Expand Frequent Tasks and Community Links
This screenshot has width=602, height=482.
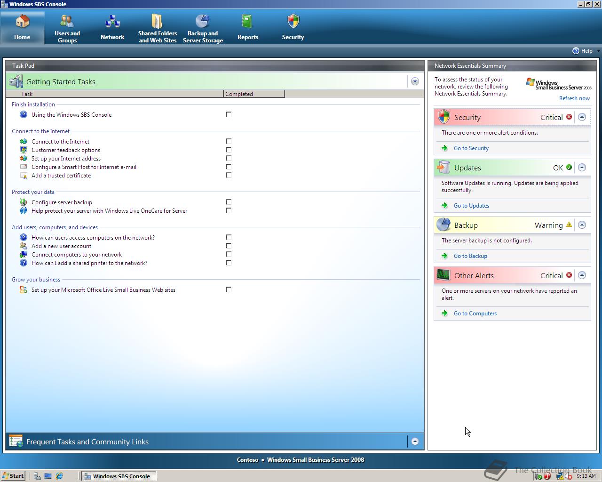click(x=415, y=441)
